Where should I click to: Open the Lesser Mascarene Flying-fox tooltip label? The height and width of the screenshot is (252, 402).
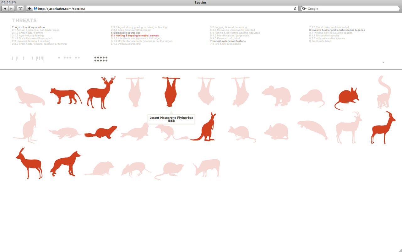pyautogui.click(x=171, y=119)
